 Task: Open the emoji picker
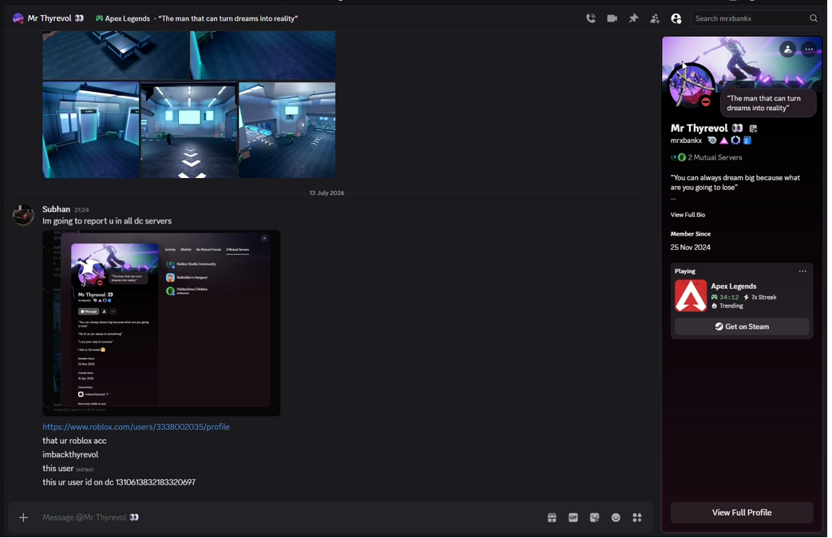click(616, 517)
